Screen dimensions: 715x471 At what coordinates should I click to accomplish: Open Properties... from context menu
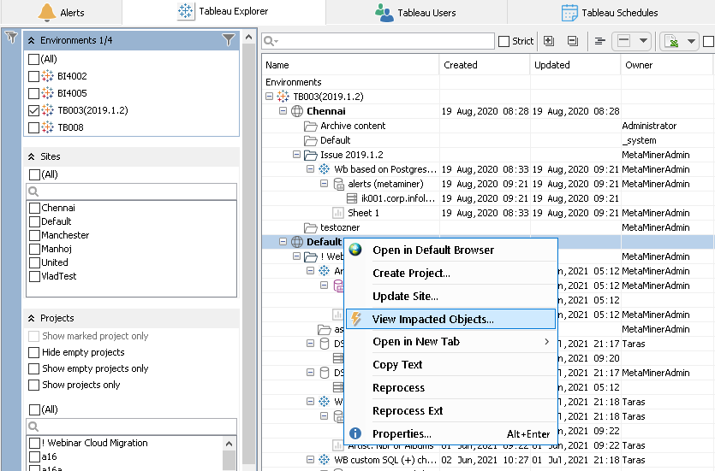coord(451,433)
